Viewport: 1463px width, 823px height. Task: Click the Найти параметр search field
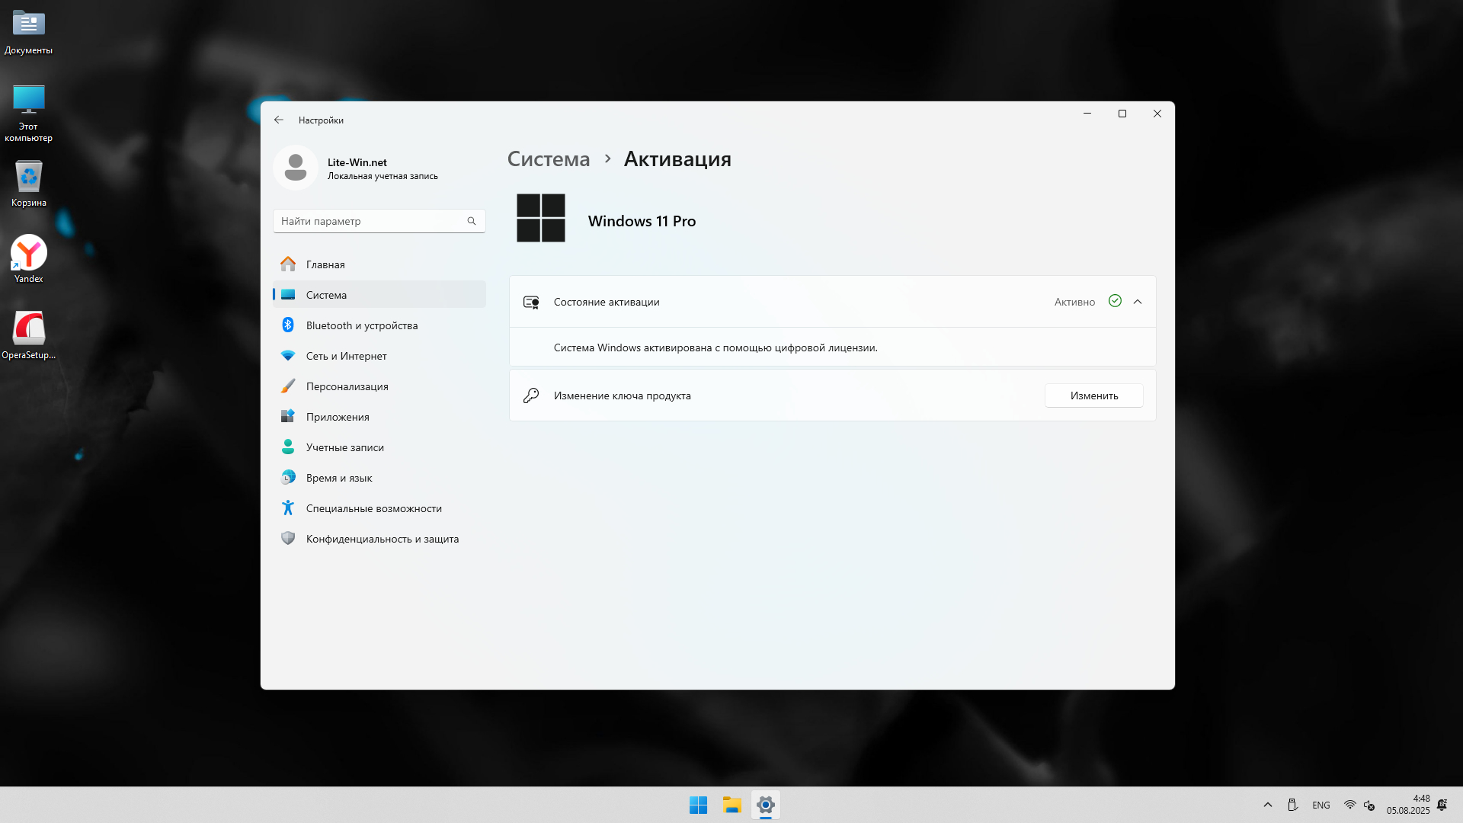370,221
